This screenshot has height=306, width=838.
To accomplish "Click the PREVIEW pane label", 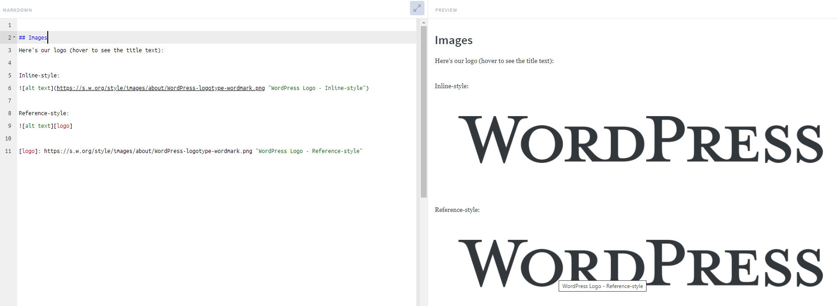I will tap(446, 10).
